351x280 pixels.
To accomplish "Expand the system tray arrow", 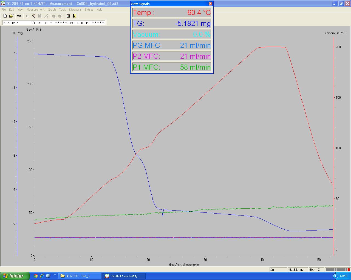I will coord(335,276).
